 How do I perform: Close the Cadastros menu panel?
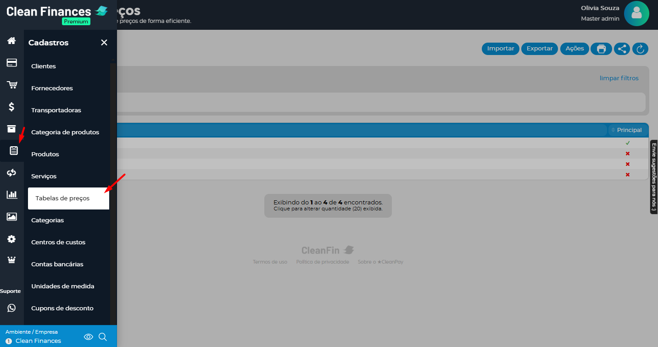[104, 43]
